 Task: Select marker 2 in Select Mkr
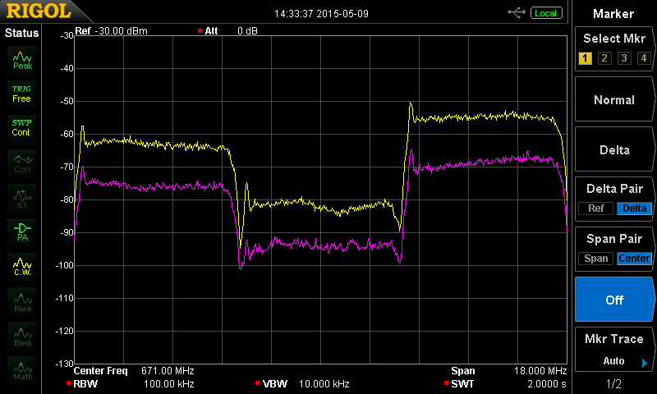coord(604,57)
